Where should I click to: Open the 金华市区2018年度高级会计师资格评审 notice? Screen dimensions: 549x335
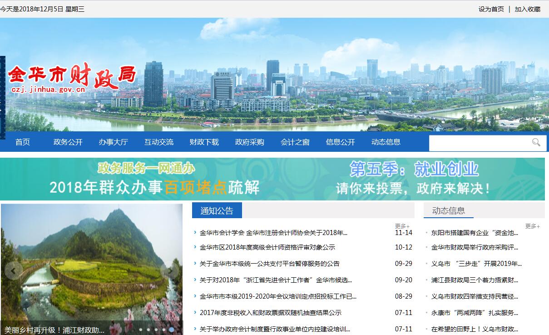[x=267, y=247]
